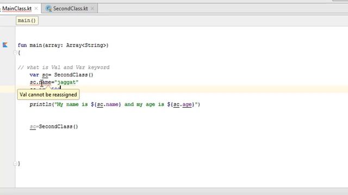Click the closing fold marker at function end
Image resolution: width=348 pixels, height=195 pixels.
pos(15,164)
